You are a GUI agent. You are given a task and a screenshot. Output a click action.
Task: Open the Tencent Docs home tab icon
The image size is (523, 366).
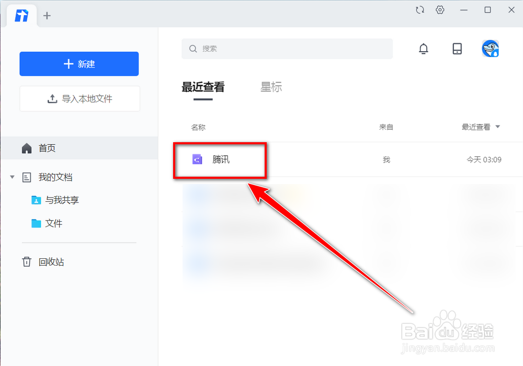point(20,15)
